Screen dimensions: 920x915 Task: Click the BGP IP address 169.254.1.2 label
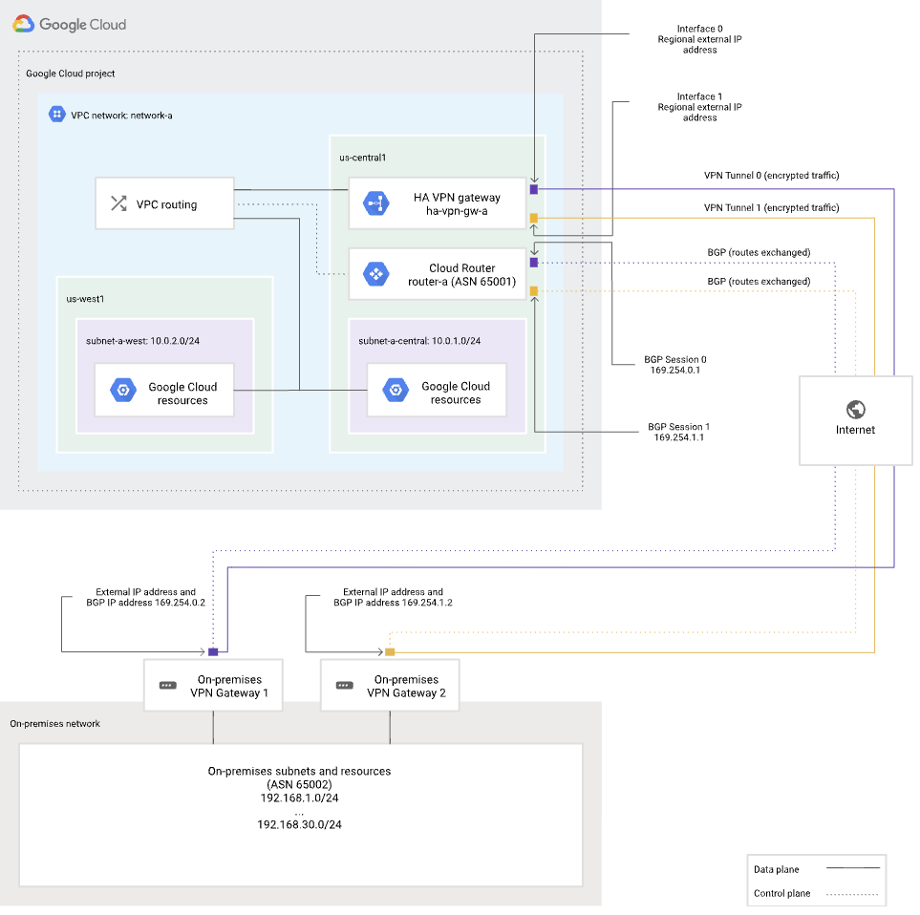(393, 603)
